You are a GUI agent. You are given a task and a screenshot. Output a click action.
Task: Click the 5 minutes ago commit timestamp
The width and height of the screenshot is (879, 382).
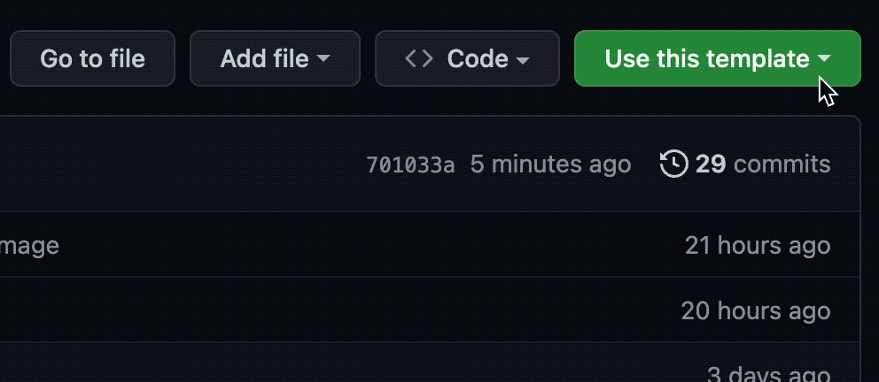pyautogui.click(x=550, y=164)
